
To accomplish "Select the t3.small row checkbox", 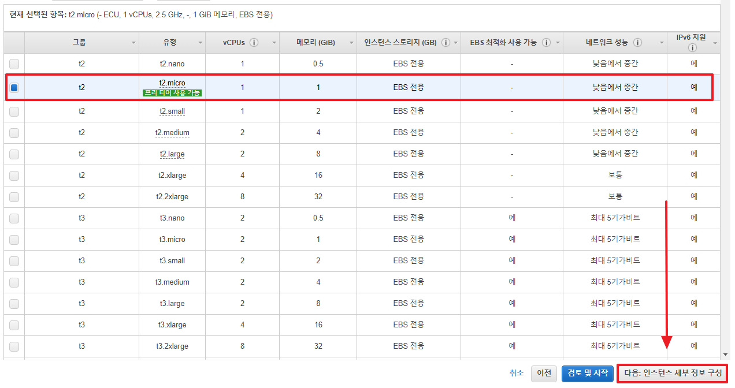I will pos(14,261).
